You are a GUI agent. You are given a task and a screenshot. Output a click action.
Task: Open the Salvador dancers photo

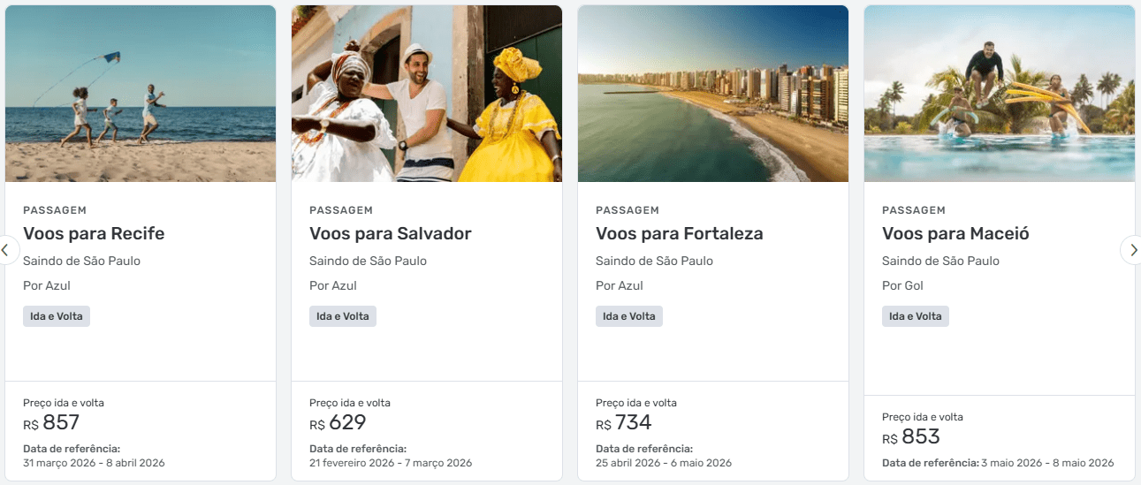tap(427, 94)
